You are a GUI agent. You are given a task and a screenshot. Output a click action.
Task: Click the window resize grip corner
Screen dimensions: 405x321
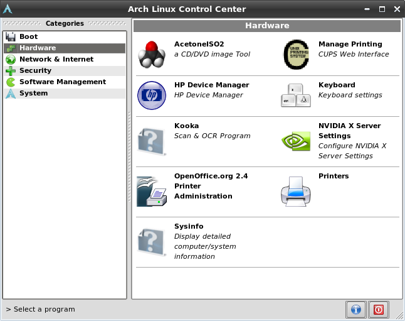click(x=400, y=316)
